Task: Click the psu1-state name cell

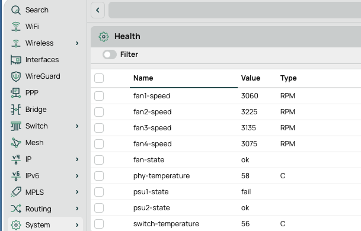Action: pyautogui.click(x=151, y=192)
